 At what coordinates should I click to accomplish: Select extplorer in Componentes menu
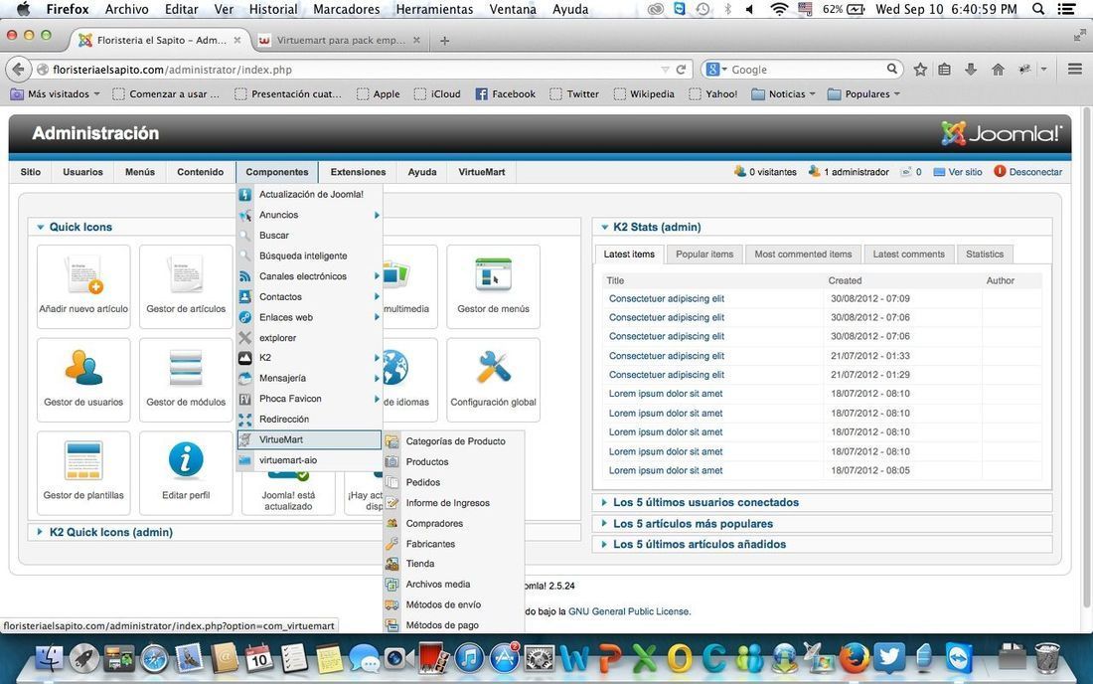pos(309,337)
